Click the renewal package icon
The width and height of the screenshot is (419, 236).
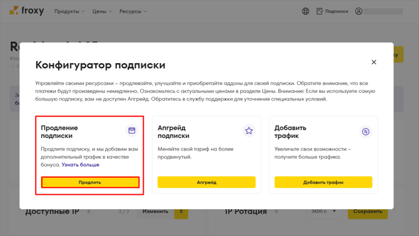[132, 130]
